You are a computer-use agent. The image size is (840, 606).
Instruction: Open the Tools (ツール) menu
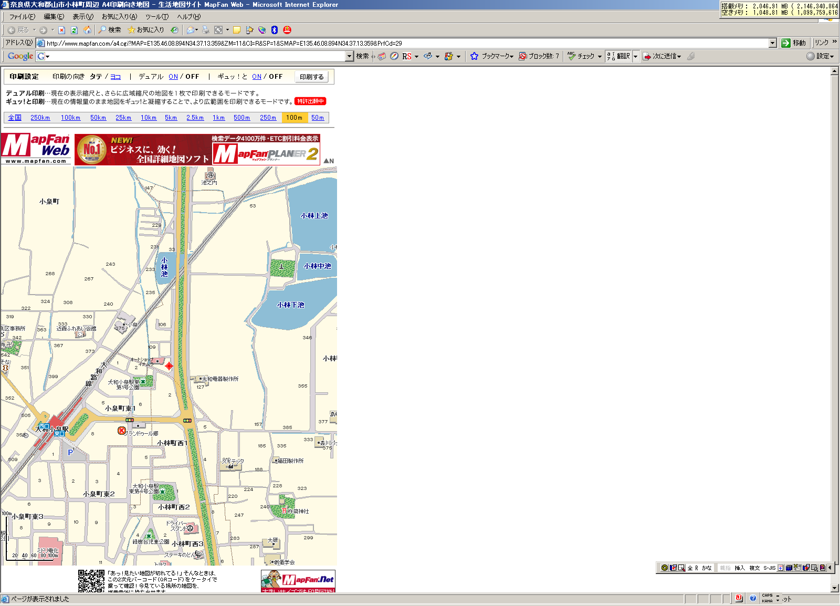(157, 17)
